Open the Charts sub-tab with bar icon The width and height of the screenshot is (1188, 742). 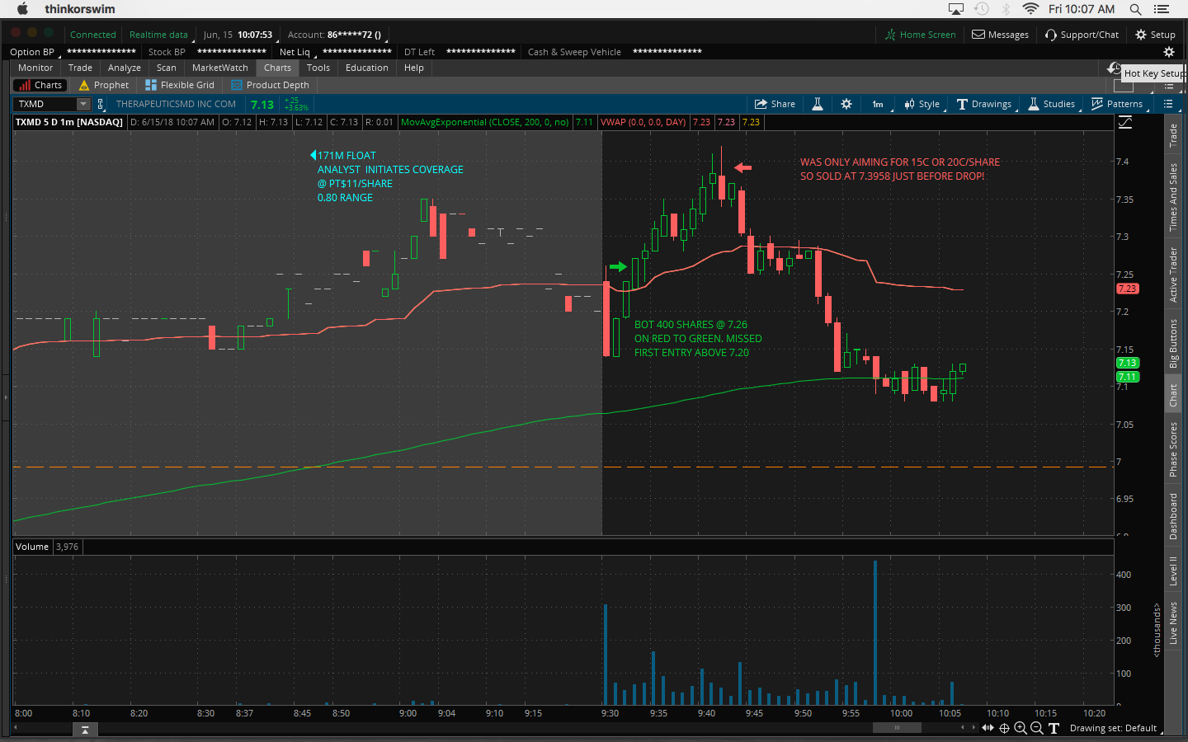(x=40, y=85)
